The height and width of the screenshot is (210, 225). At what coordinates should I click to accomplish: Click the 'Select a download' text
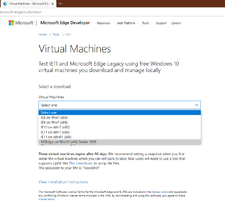pyautogui.click(x=55, y=87)
